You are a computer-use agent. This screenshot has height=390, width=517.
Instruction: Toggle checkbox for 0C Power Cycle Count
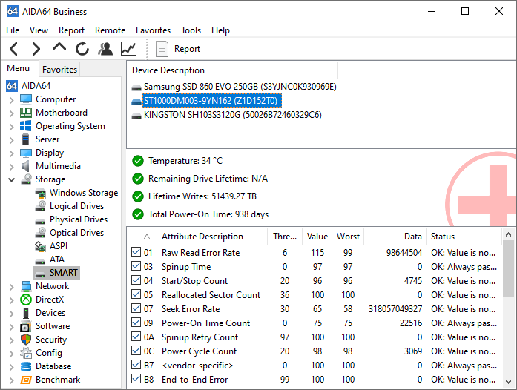[x=136, y=351]
